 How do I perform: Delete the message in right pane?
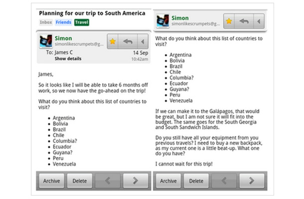coord(196,181)
